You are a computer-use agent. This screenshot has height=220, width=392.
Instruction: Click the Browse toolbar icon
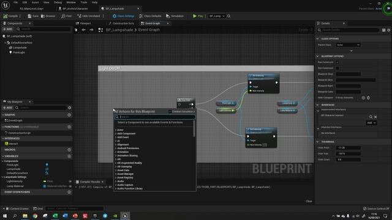coord(43,16)
